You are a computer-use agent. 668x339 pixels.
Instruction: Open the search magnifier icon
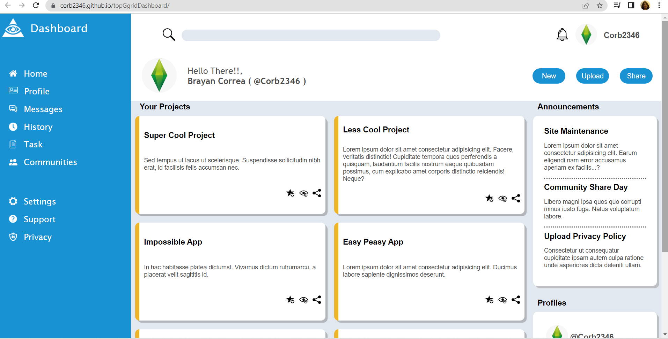click(x=169, y=34)
